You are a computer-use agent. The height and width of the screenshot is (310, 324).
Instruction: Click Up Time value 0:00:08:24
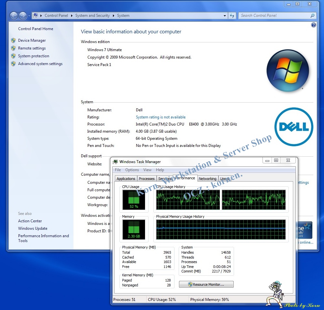(222, 267)
